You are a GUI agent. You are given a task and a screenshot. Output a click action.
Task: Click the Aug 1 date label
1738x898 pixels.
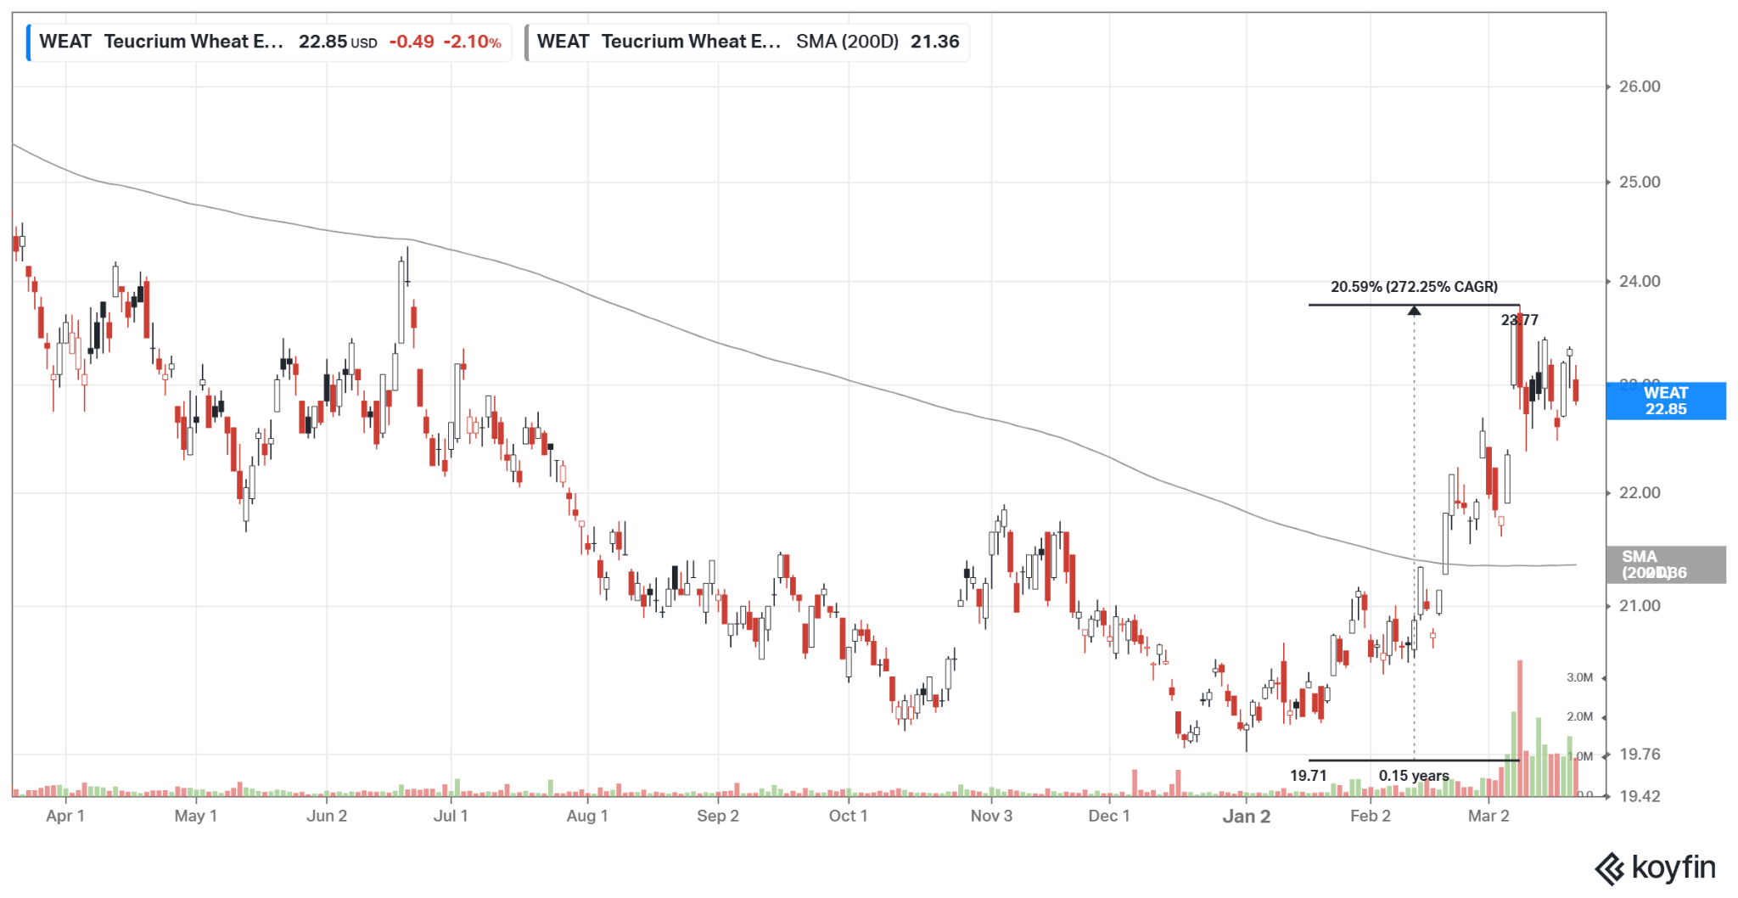(x=587, y=816)
